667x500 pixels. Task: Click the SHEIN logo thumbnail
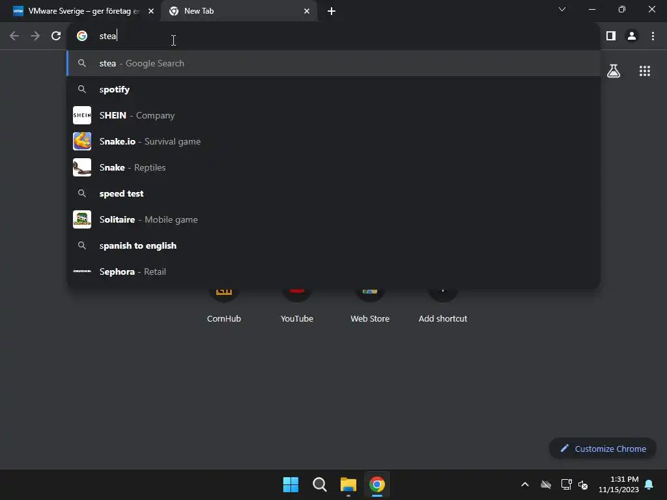tap(82, 115)
